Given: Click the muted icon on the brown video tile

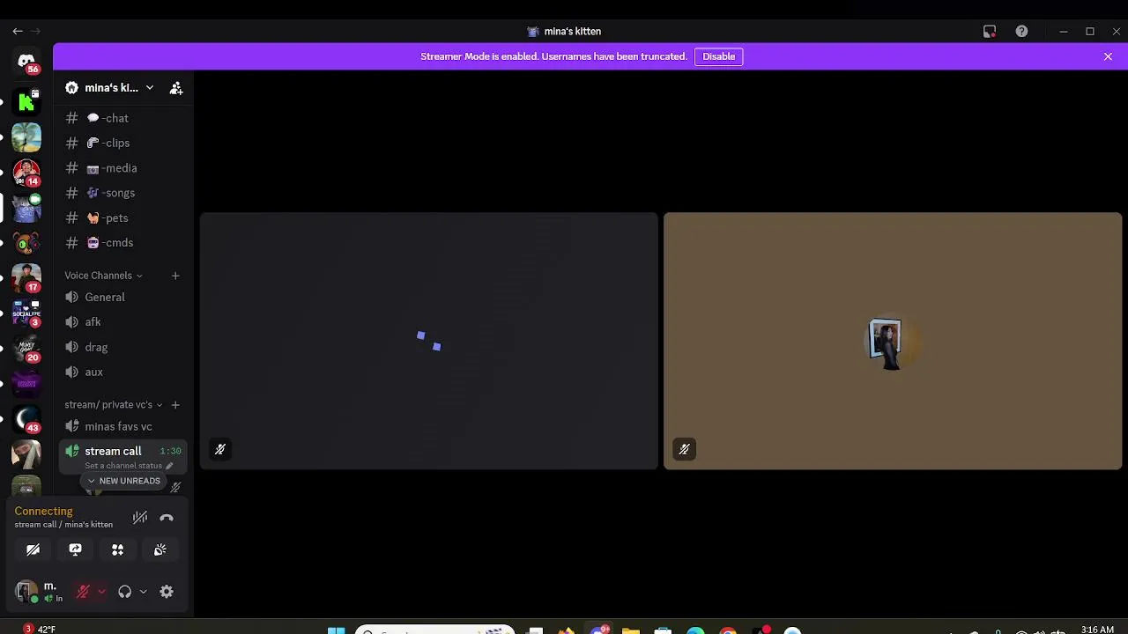Looking at the screenshot, I should (x=684, y=449).
